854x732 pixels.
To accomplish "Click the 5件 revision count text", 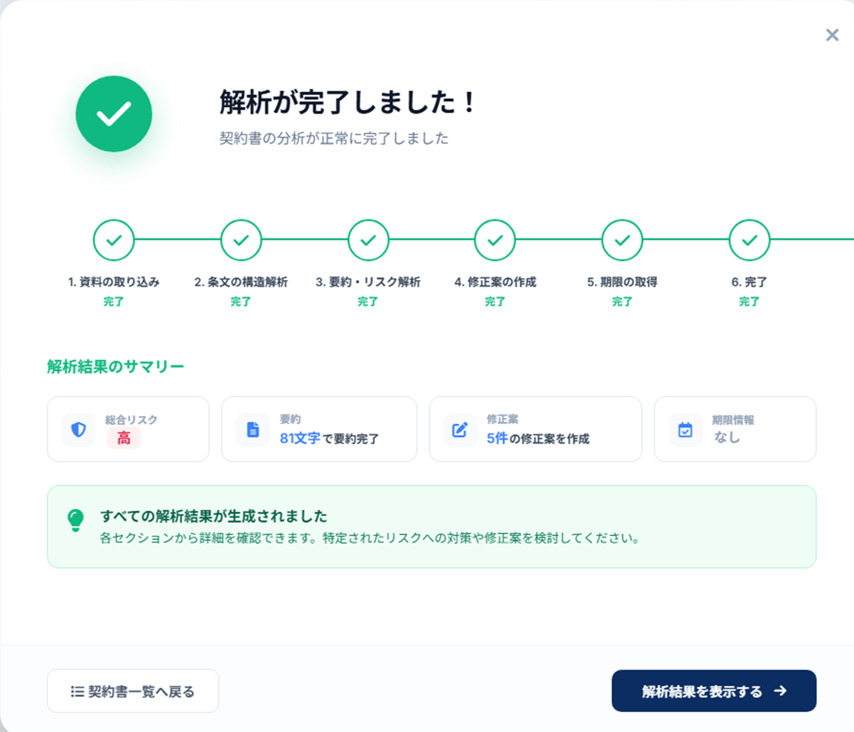I will (x=497, y=438).
